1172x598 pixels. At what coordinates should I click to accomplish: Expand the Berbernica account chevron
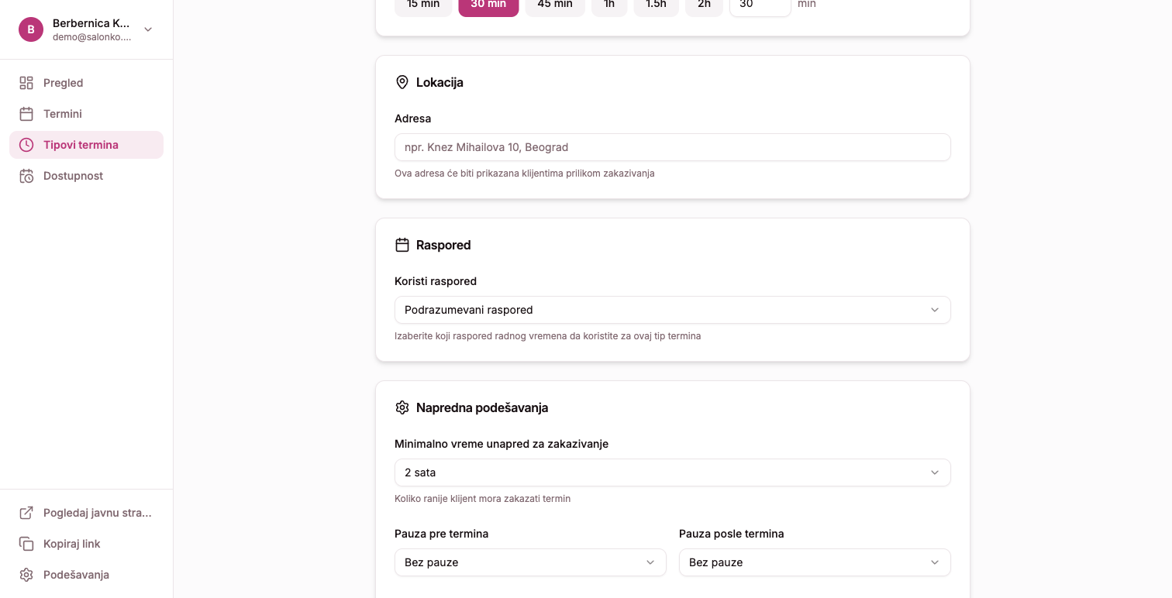click(x=148, y=29)
